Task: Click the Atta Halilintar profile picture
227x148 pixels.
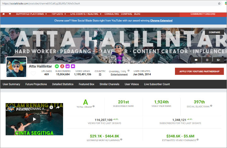Action: [x=16, y=67]
